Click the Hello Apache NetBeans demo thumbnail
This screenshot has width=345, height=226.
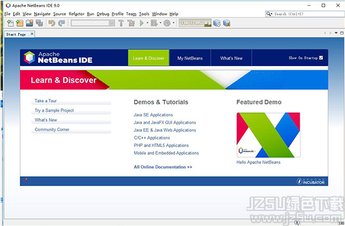[x=269, y=135]
